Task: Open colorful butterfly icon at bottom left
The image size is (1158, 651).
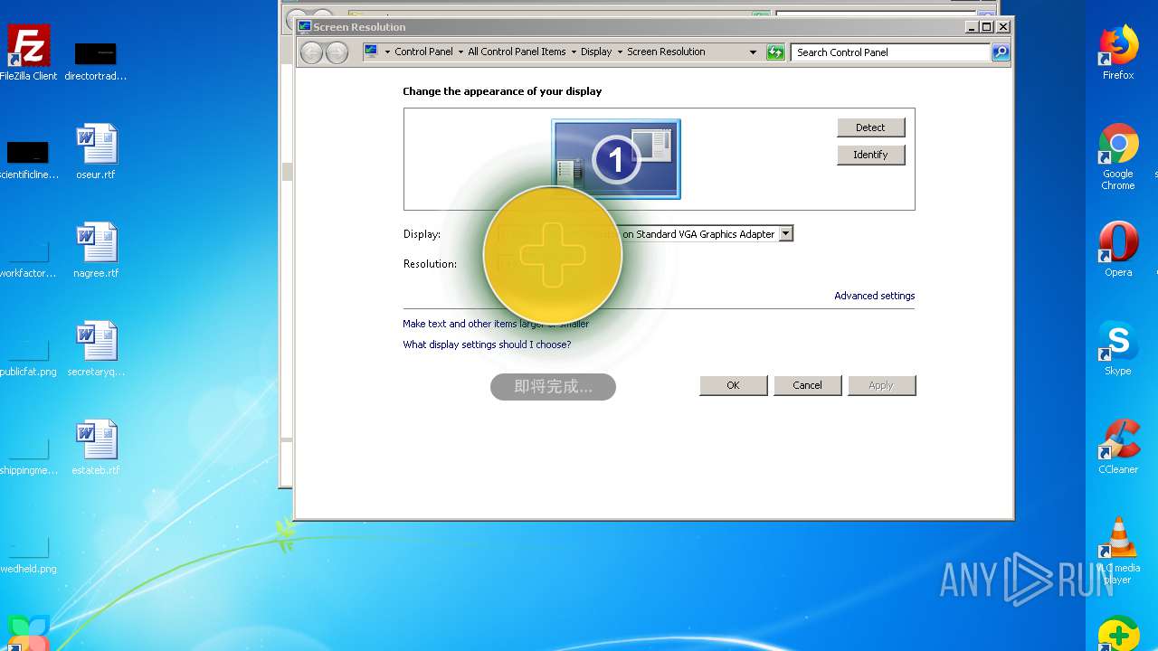Action: click(28, 633)
